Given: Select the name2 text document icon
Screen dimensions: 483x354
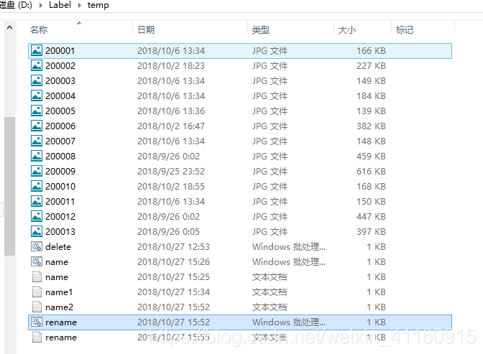Looking at the screenshot, I should pos(37,307).
